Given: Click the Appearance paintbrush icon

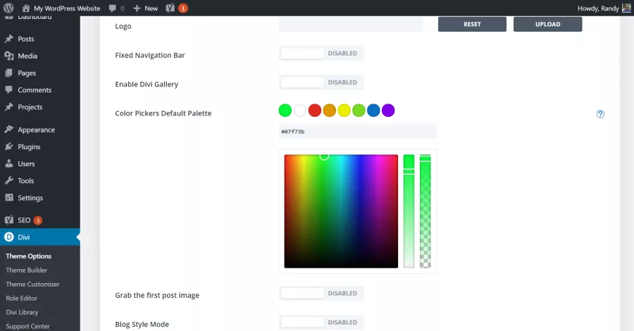Looking at the screenshot, I should pos(9,130).
